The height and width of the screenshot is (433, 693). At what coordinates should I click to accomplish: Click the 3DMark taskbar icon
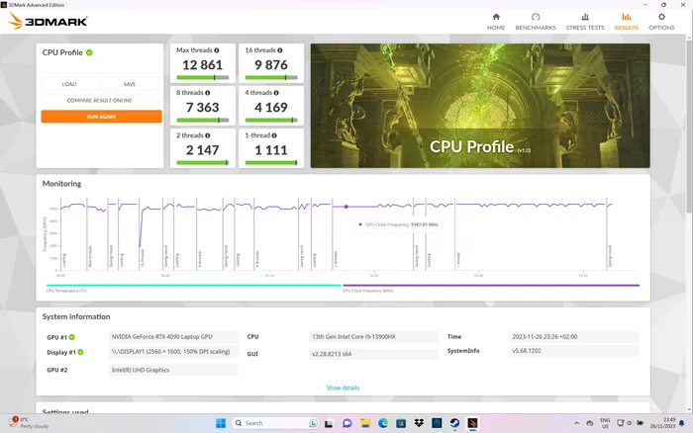[x=472, y=423]
